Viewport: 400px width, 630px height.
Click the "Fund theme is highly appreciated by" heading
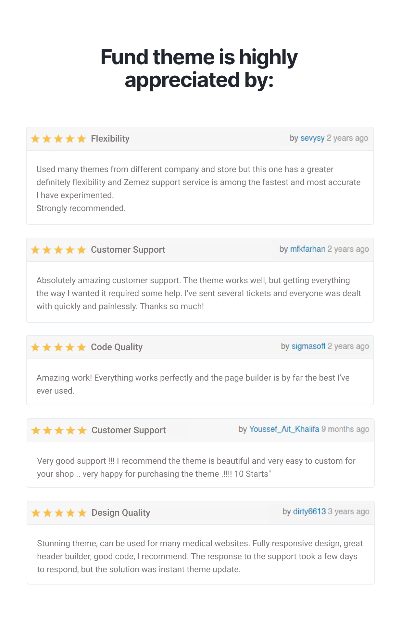[199, 68]
